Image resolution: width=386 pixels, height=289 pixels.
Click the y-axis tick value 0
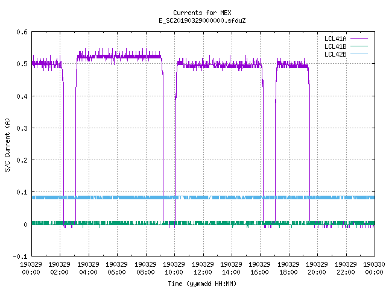coord(25,225)
